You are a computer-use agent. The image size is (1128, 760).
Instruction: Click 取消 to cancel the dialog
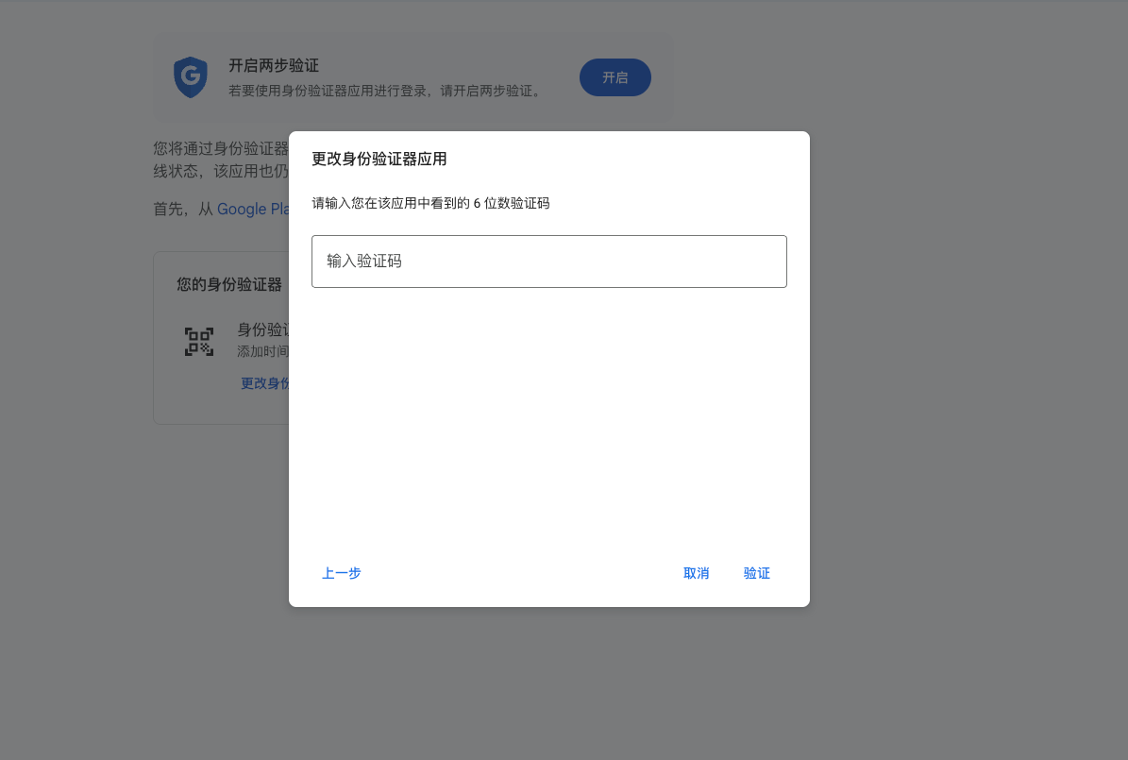click(x=696, y=573)
